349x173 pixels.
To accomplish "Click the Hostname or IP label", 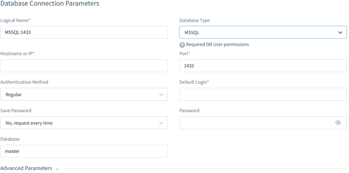I will (17, 54).
